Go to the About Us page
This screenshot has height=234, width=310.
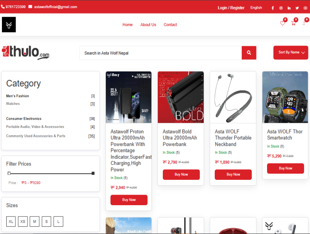tap(148, 25)
